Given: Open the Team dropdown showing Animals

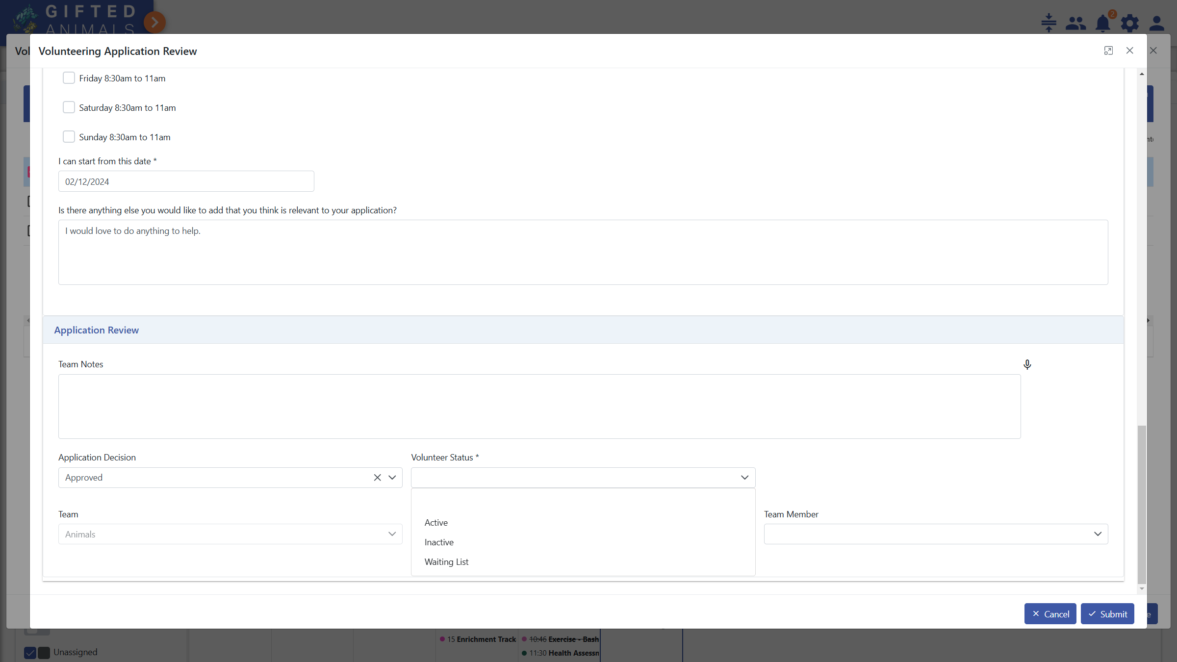Looking at the screenshot, I should click(x=230, y=534).
